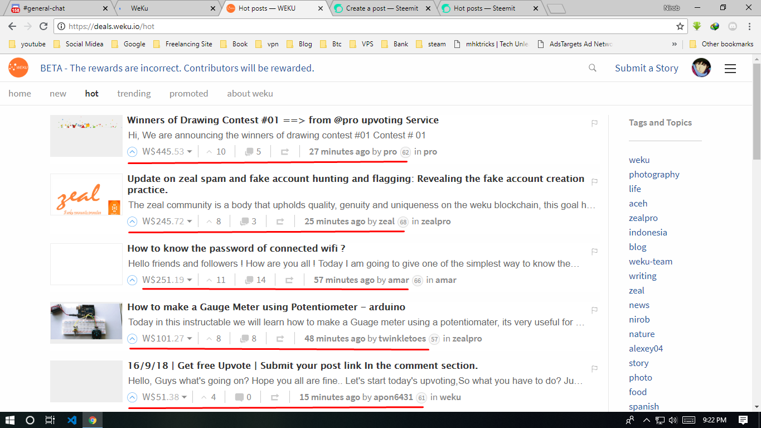This screenshot has height=428, width=761.
Task: Upvote the zeal spam update post
Action: pos(132,222)
